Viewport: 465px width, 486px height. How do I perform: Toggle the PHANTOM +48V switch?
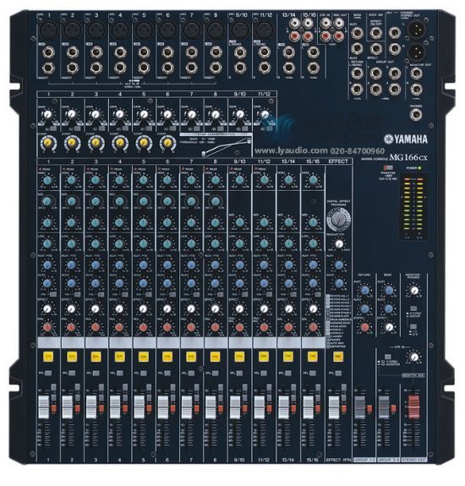point(388,168)
